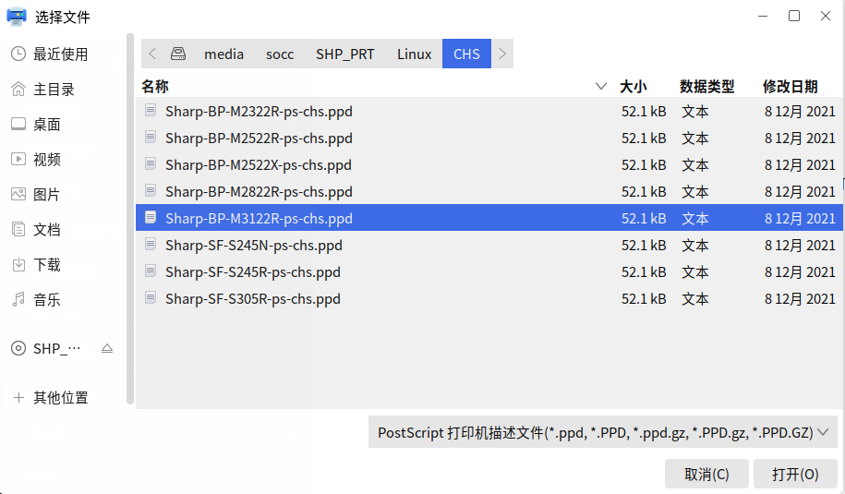
Task: Click file icon of Sharp-SF-S305R-ps-chs.ppd
Action: (x=151, y=298)
